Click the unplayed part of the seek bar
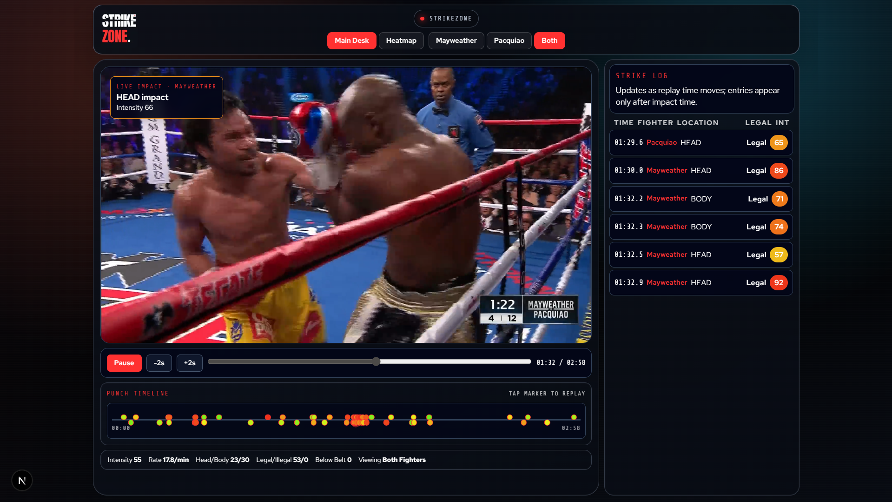The height and width of the screenshot is (502, 892). 456,361
